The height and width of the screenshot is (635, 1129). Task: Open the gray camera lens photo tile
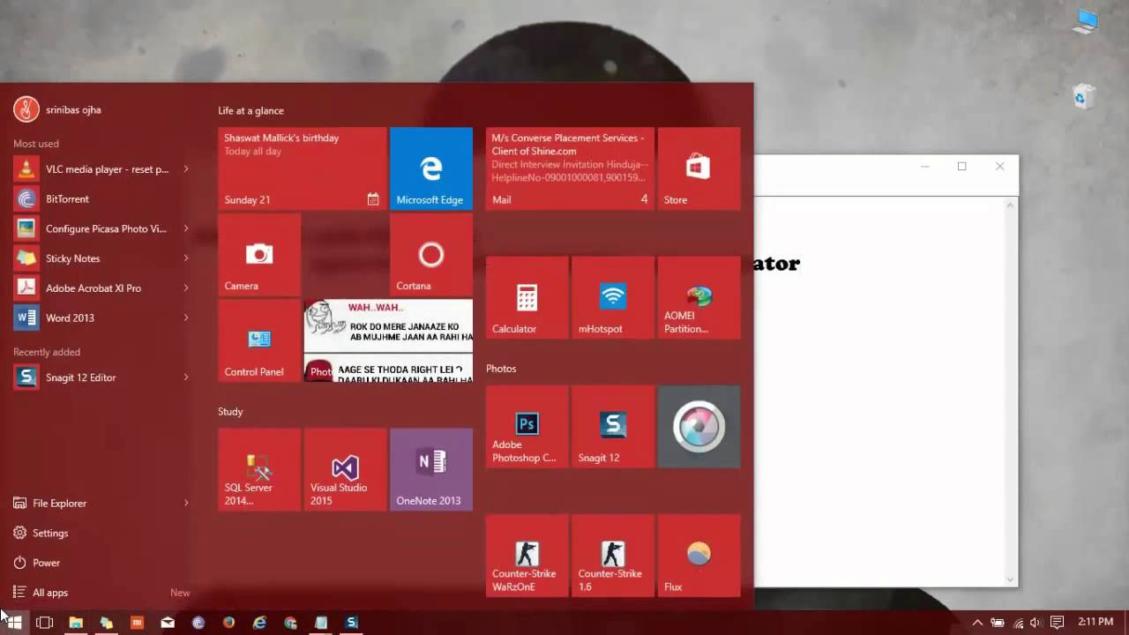pyautogui.click(x=699, y=426)
